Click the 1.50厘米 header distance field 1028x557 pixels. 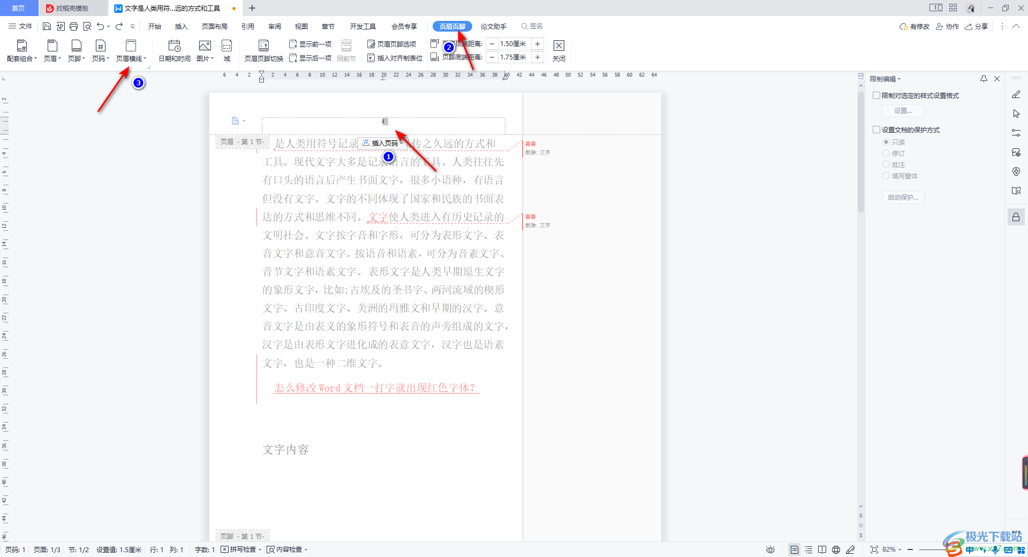point(514,44)
